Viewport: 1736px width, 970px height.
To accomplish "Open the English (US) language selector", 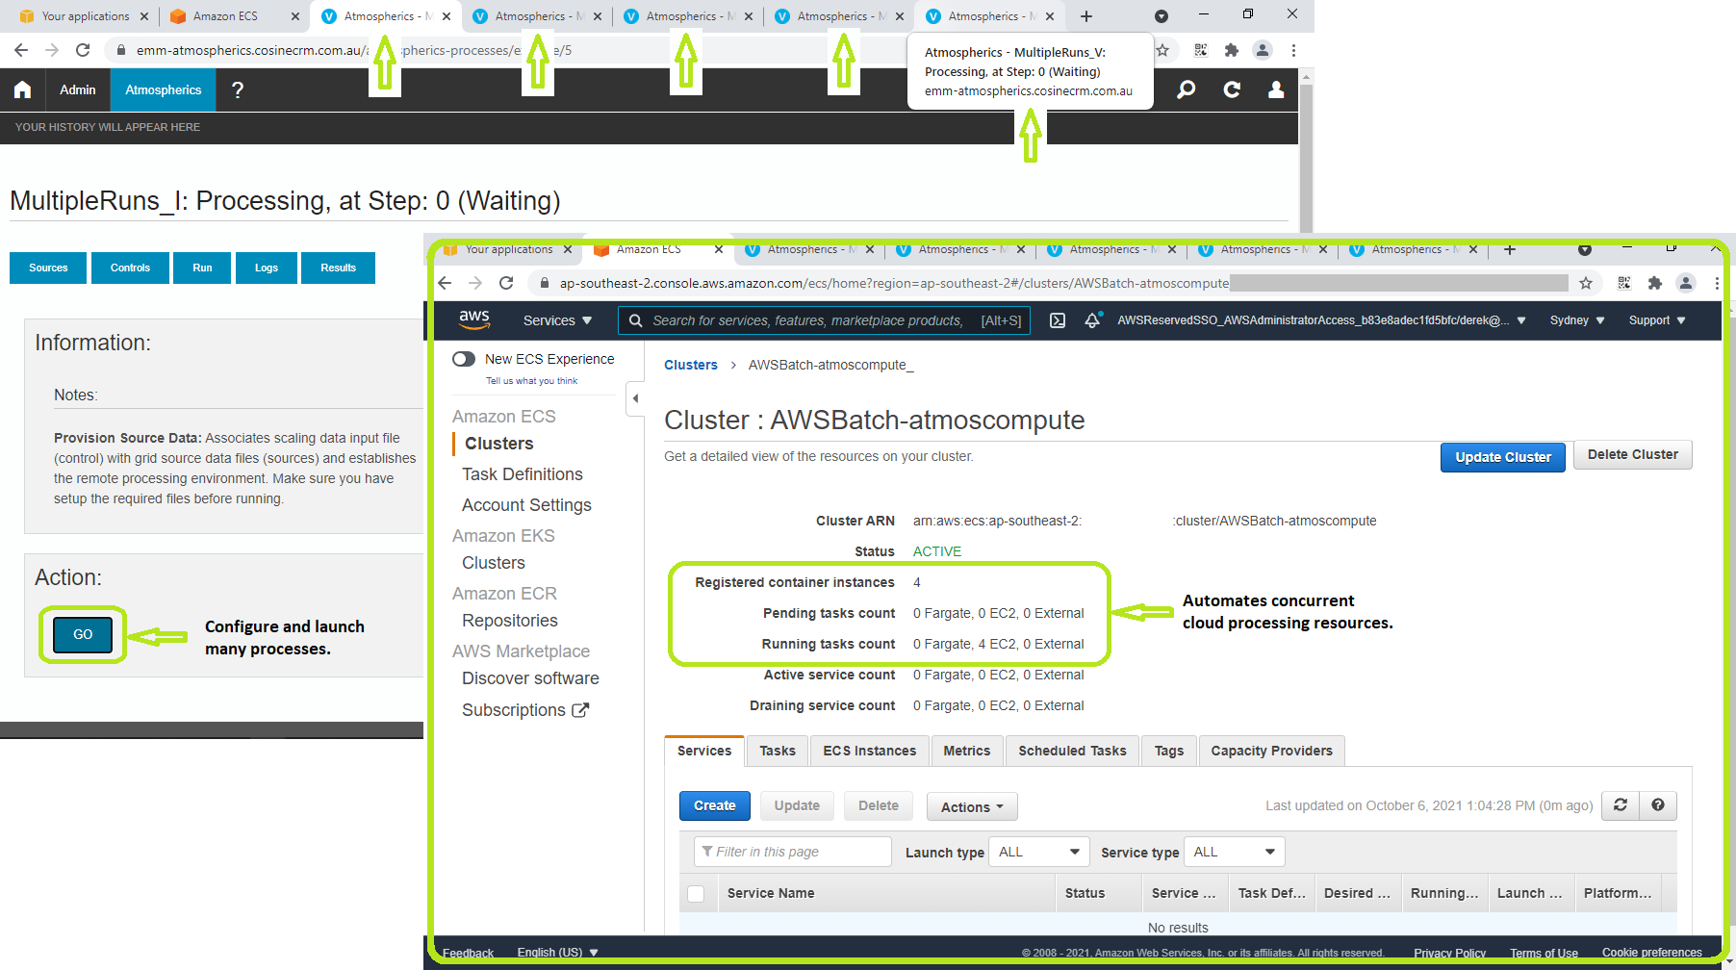I will pyautogui.click(x=558, y=953).
